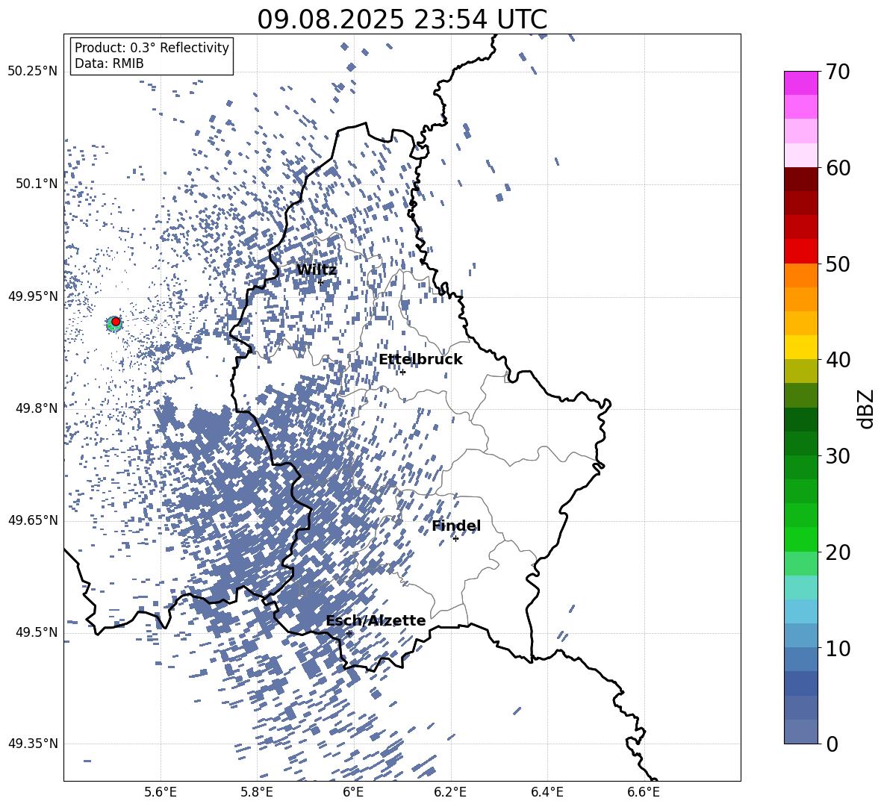The height and width of the screenshot is (807, 884).
Task: Click the 49.35°N latitude label
Action: pos(32,744)
